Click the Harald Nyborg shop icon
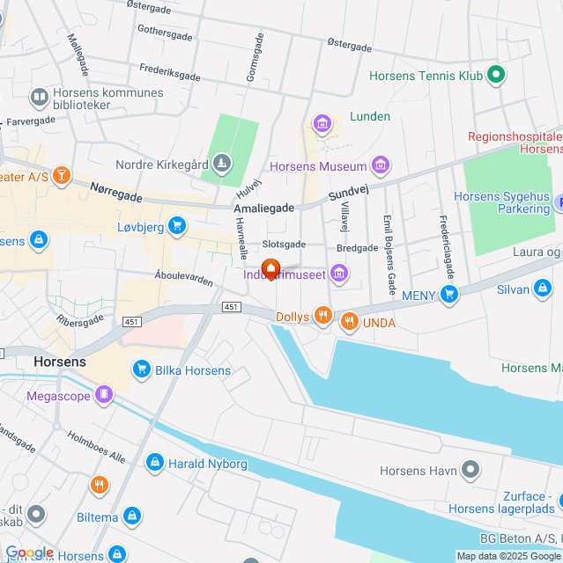Screen dimensions: 563x563 (155, 463)
